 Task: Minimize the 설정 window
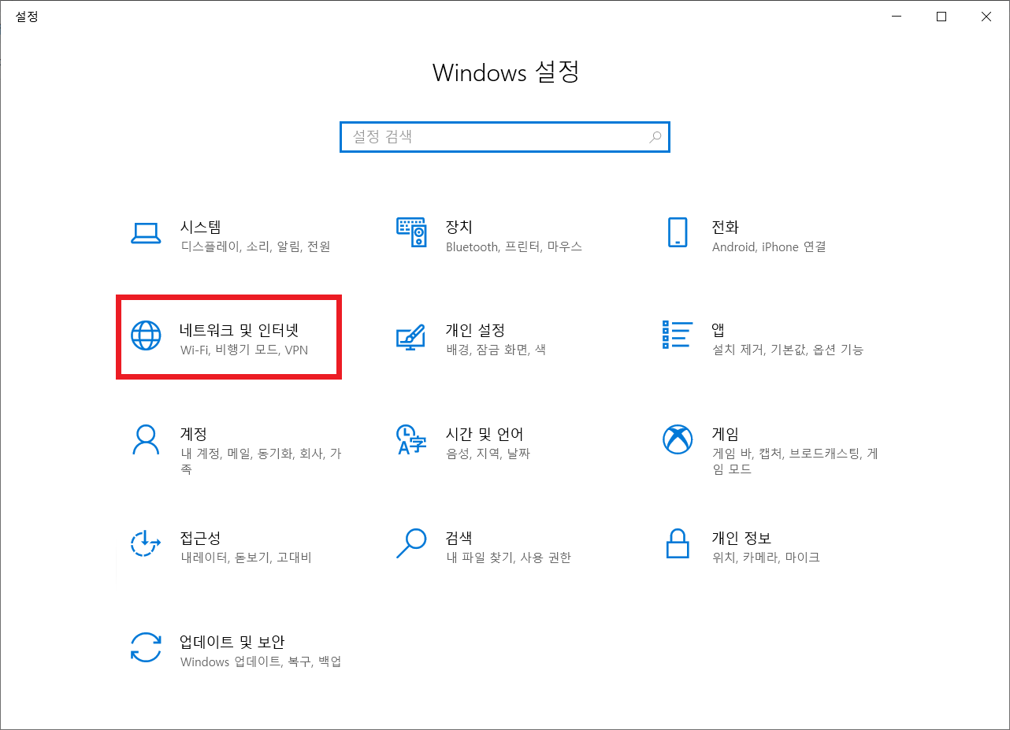pos(897,16)
